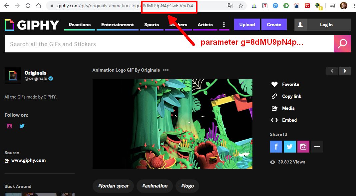The width and height of the screenshot is (356, 196).
Task: Share to Instagram
Action: coord(303,147)
